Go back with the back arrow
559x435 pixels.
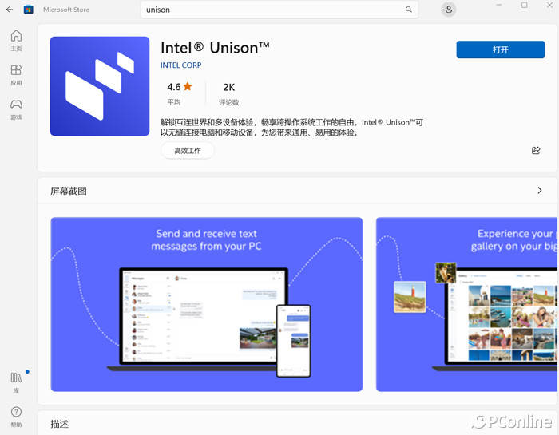coord(10,10)
